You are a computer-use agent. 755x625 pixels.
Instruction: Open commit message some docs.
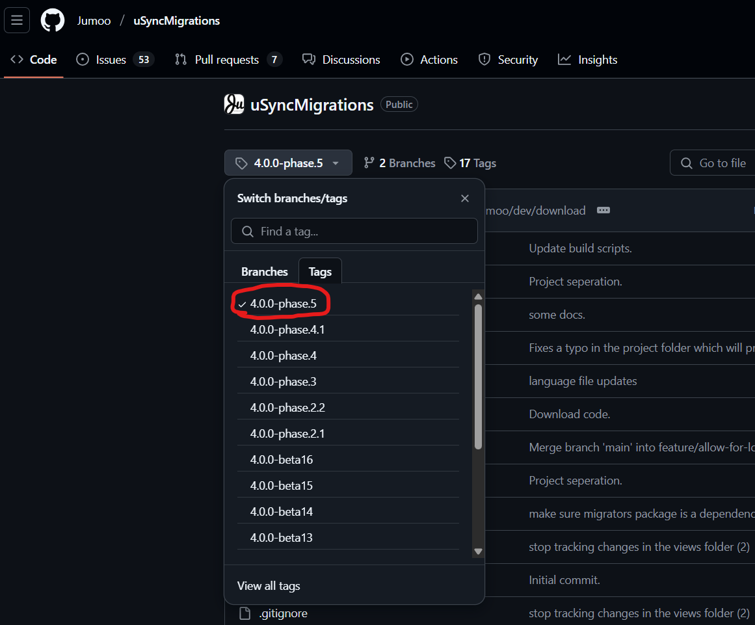click(x=557, y=315)
